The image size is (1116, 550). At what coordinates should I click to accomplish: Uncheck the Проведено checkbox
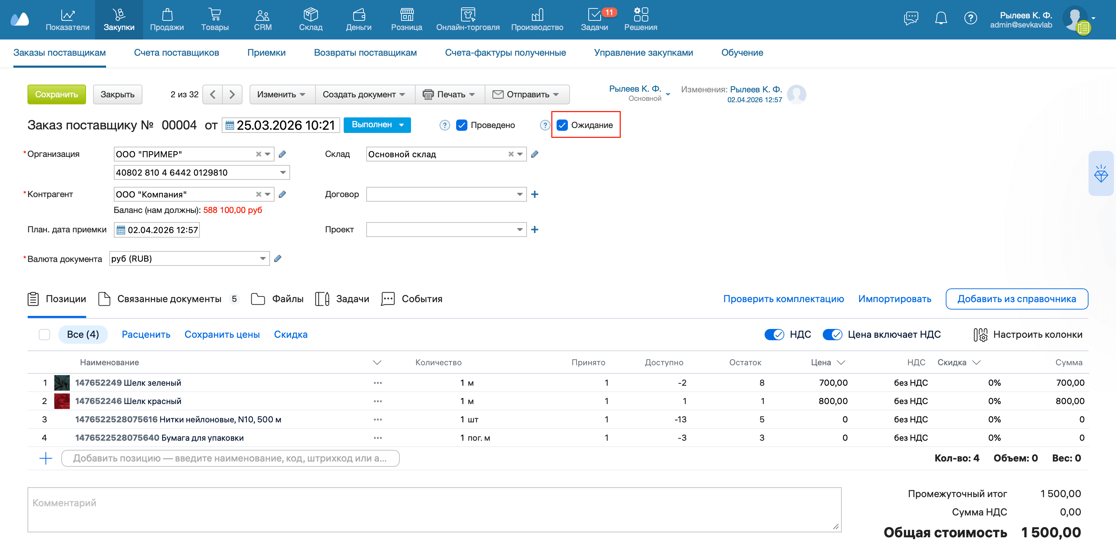tap(462, 125)
